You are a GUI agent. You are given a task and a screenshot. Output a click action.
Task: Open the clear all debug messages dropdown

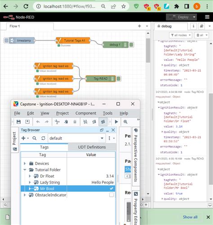tap(201, 35)
